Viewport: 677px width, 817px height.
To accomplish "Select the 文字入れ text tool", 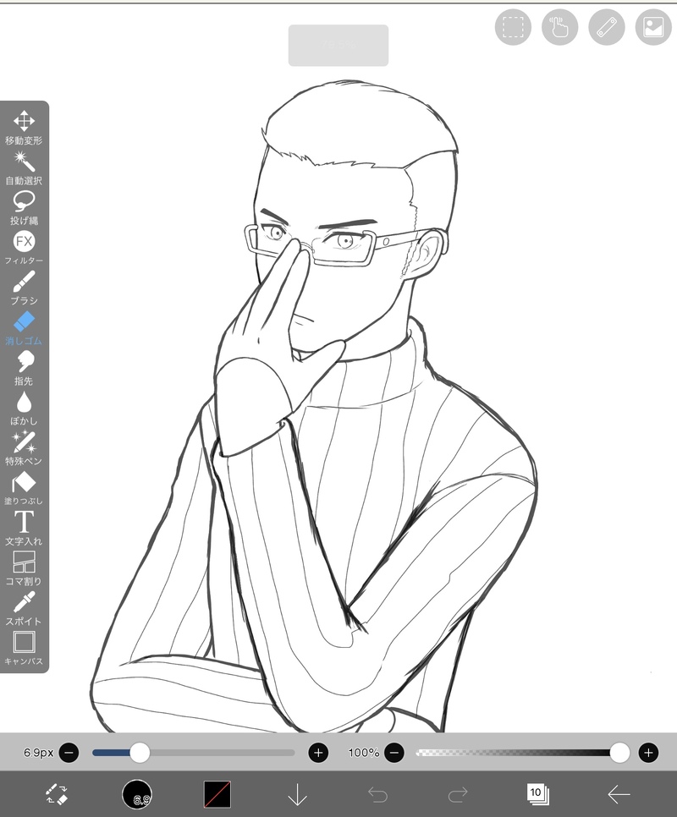I will pos(24,528).
